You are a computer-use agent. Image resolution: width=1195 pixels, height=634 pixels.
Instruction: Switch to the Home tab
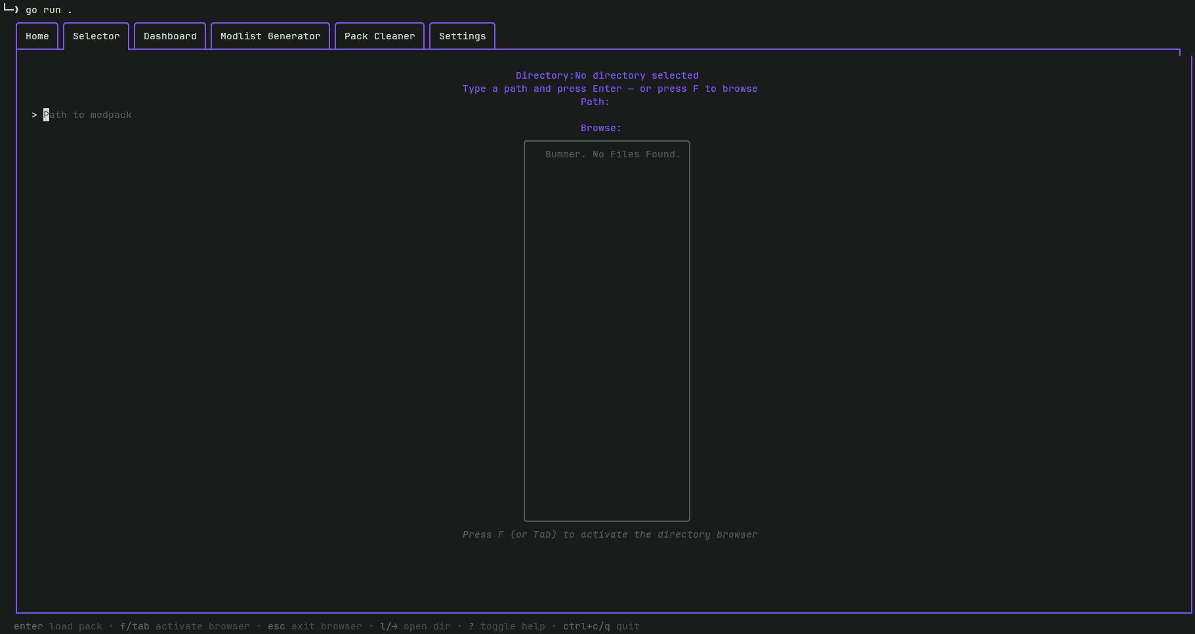pyautogui.click(x=37, y=36)
